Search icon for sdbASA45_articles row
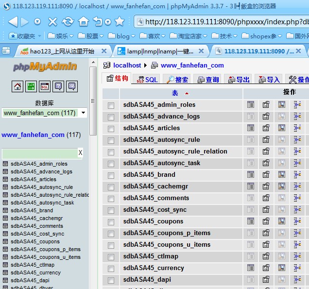309x289 pixels. click(x=282, y=128)
